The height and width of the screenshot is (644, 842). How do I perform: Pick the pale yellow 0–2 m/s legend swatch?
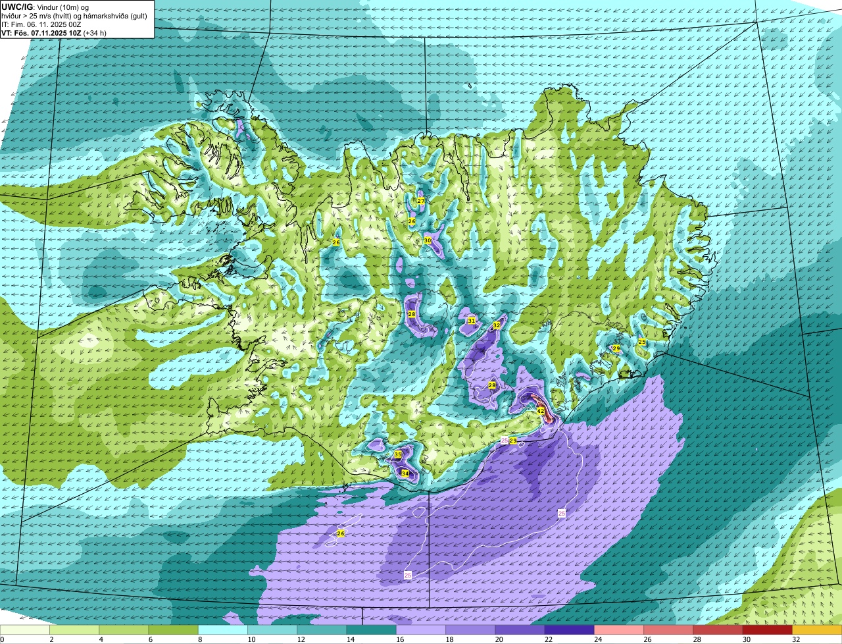tap(24, 630)
